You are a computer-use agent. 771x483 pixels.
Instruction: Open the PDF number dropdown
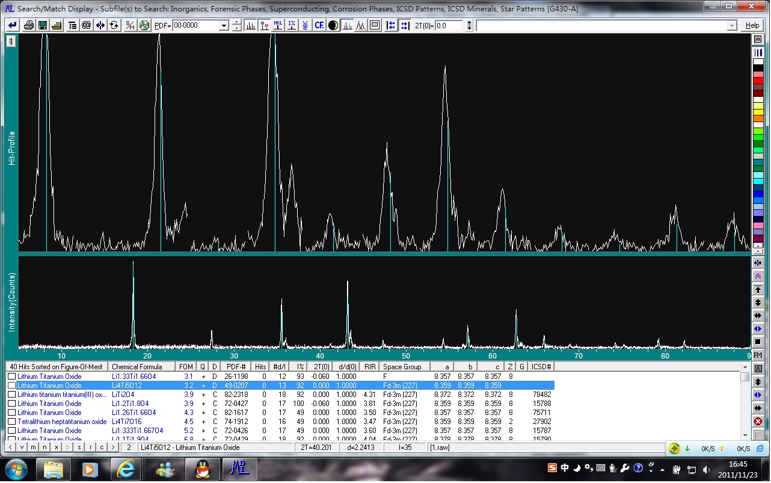click(x=224, y=25)
